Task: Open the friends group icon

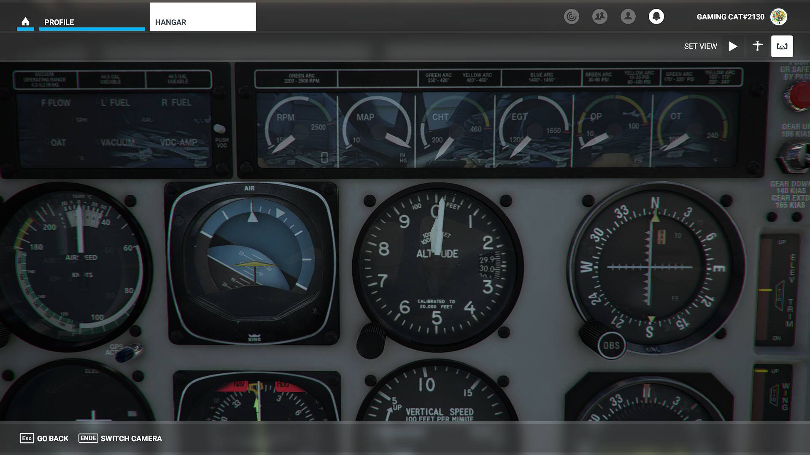Action: (599, 16)
